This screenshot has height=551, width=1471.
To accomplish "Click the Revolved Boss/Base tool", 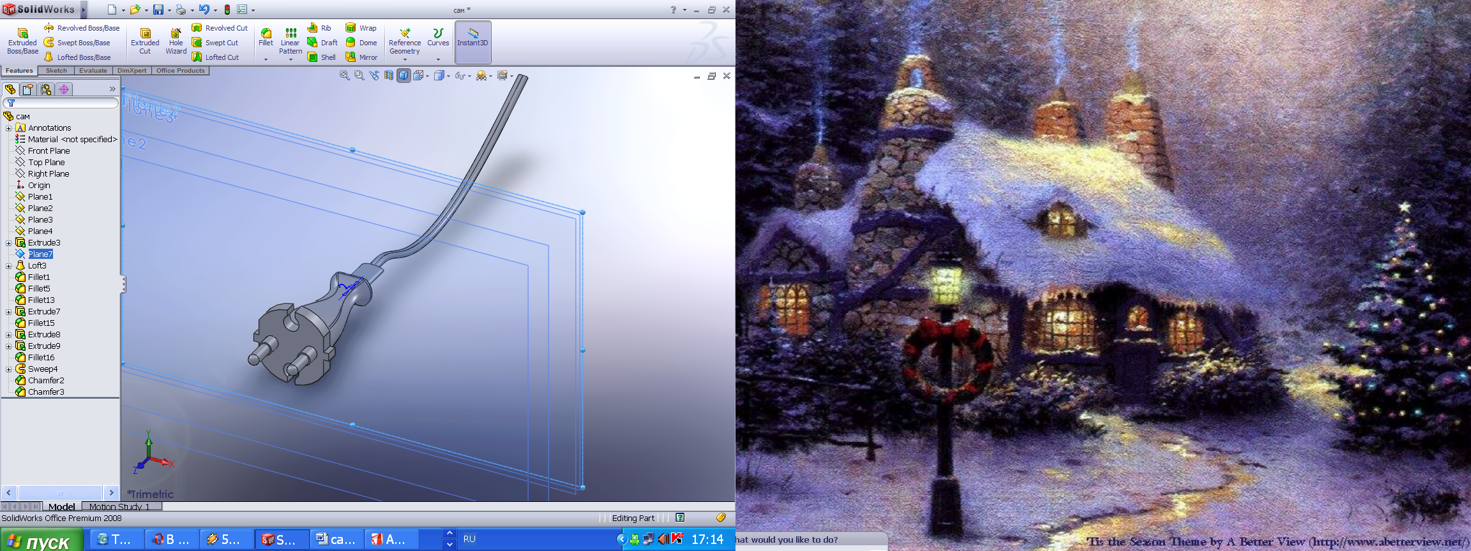I will point(82,28).
